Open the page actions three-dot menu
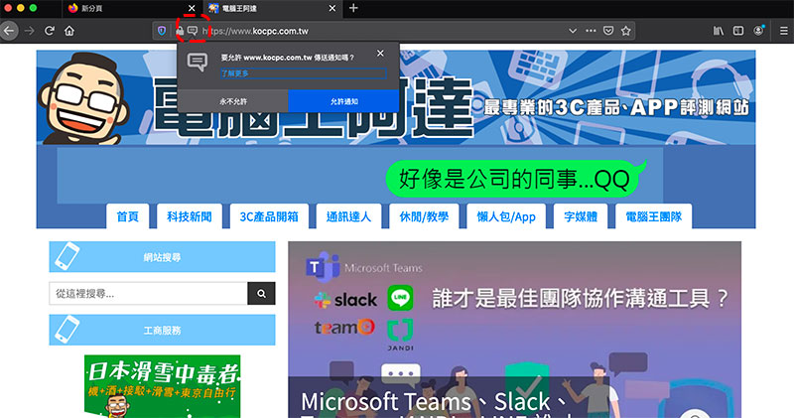 click(592, 31)
